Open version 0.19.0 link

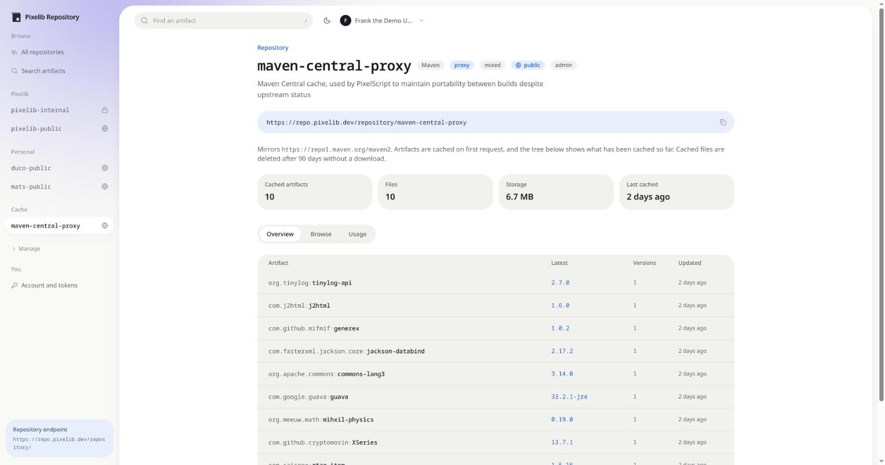[x=562, y=419]
